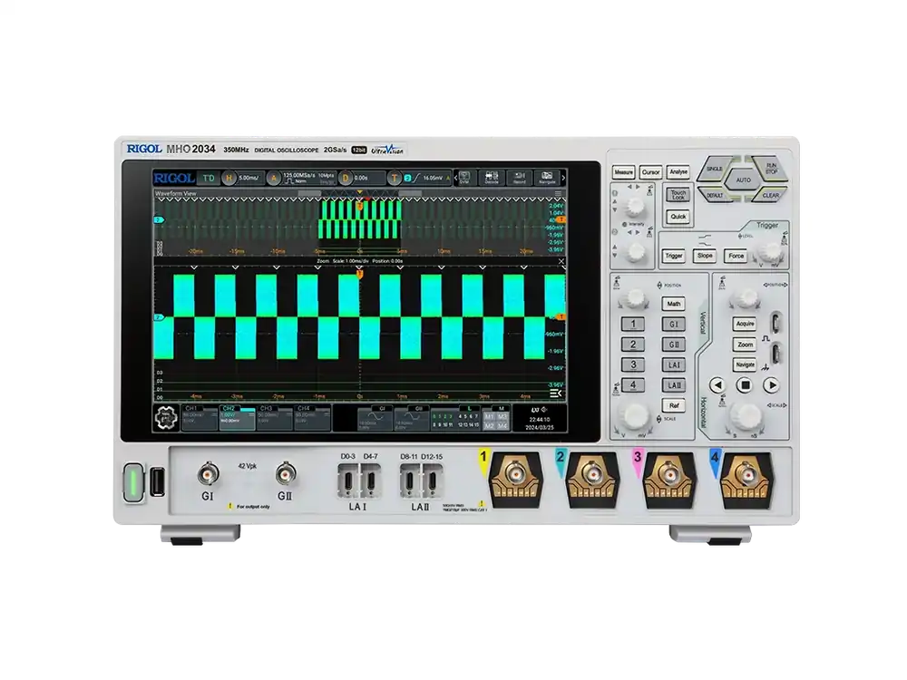The height and width of the screenshot is (680, 907).
Task: Open the on-screen Navigate icon
Action: 547,178
